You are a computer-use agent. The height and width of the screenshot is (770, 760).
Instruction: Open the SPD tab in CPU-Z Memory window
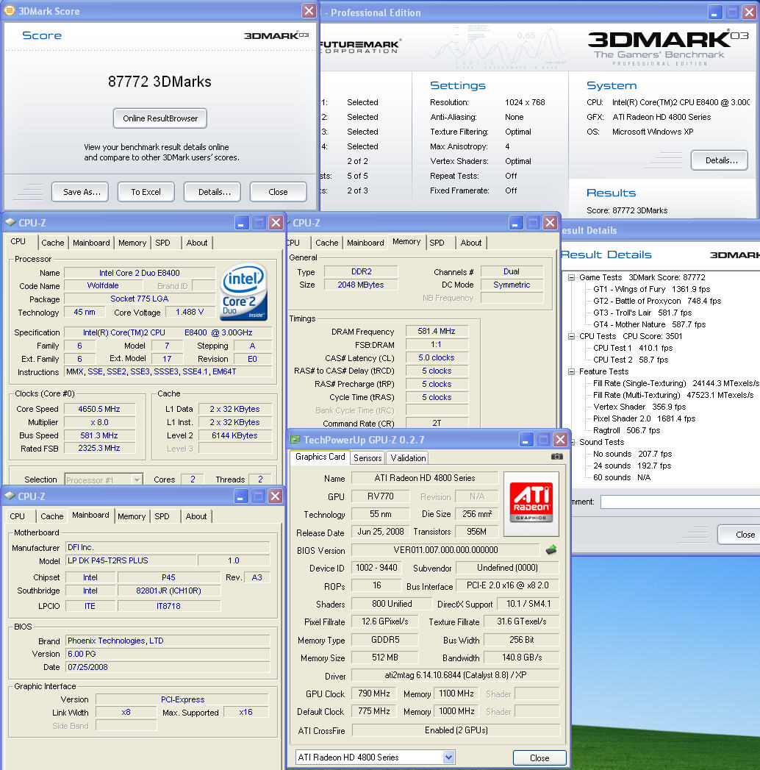pyautogui.click(x=437, y=243)
